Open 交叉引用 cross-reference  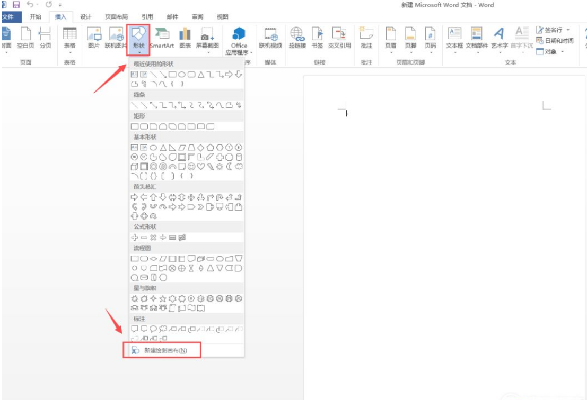[x=339, y=39]
